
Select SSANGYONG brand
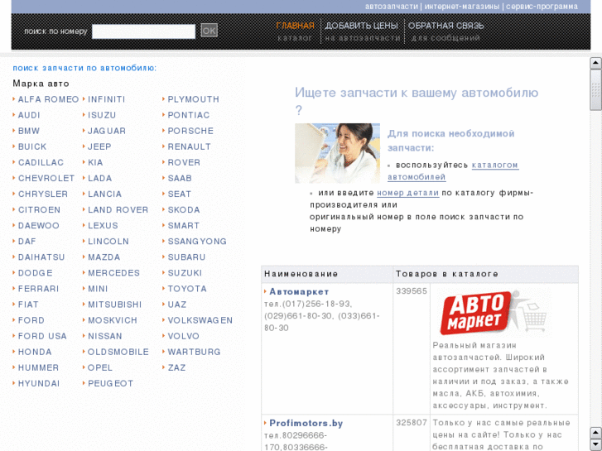(x=197, y=241)
